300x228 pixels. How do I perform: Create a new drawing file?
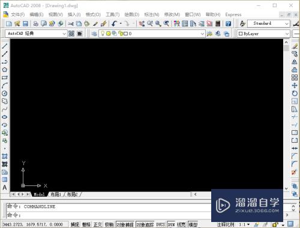(9, 23)
